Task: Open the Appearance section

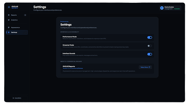Action: (17, 27)
